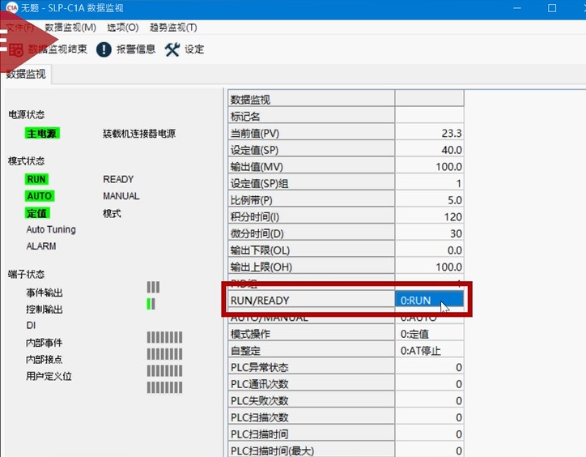Click the green 主电源 status indicator
The width and height of the screenshot is (586, 457).
point(41,134)
